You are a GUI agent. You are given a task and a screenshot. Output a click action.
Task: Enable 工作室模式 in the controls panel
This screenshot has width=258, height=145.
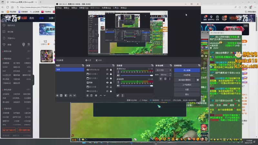click(x=187, y=85)
